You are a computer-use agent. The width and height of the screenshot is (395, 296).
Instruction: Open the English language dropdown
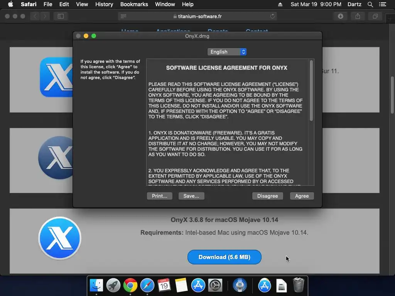click(x=227, y=52)
